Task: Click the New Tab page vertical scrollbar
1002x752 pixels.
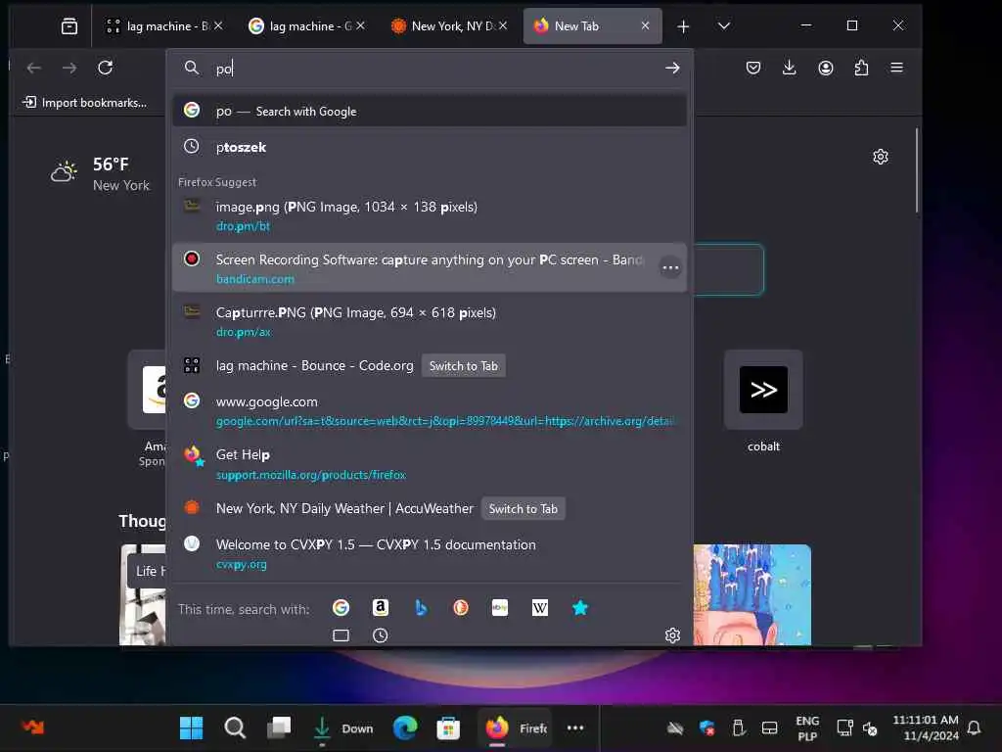Action: (x=917, y=170)
